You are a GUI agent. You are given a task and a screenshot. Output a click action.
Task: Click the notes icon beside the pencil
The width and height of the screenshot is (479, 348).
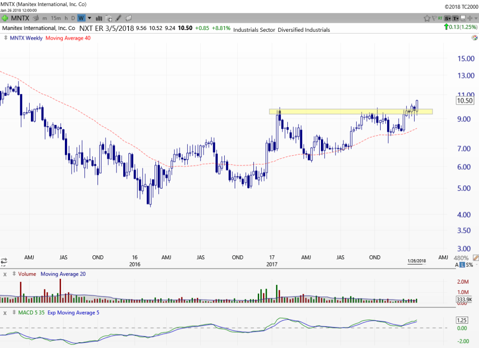[x=128, y=18]
